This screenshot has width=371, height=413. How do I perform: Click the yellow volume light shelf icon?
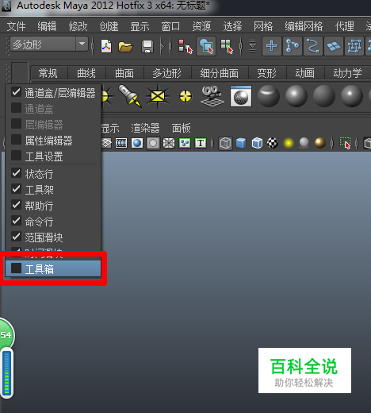pyautogui.click(x=185, y=96)
